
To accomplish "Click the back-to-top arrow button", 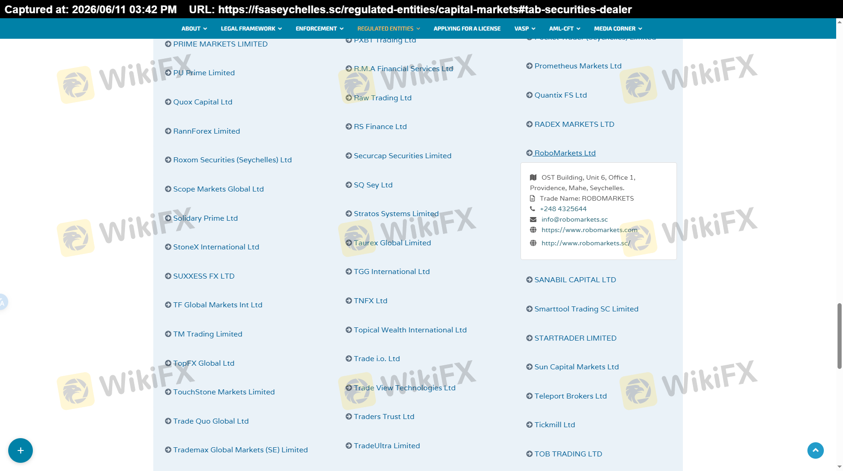I will 816,450.
